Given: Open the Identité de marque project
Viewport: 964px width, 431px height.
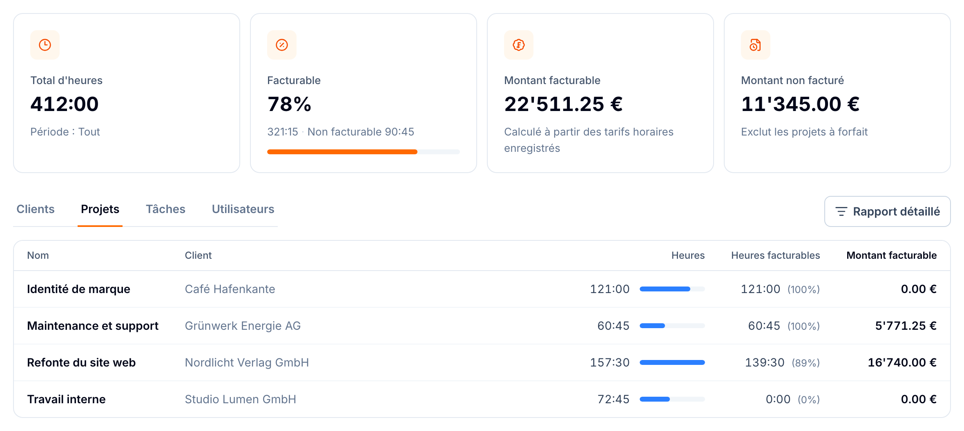Looking at the screenshot, I should pyautogui.click(x=78, y=289).
